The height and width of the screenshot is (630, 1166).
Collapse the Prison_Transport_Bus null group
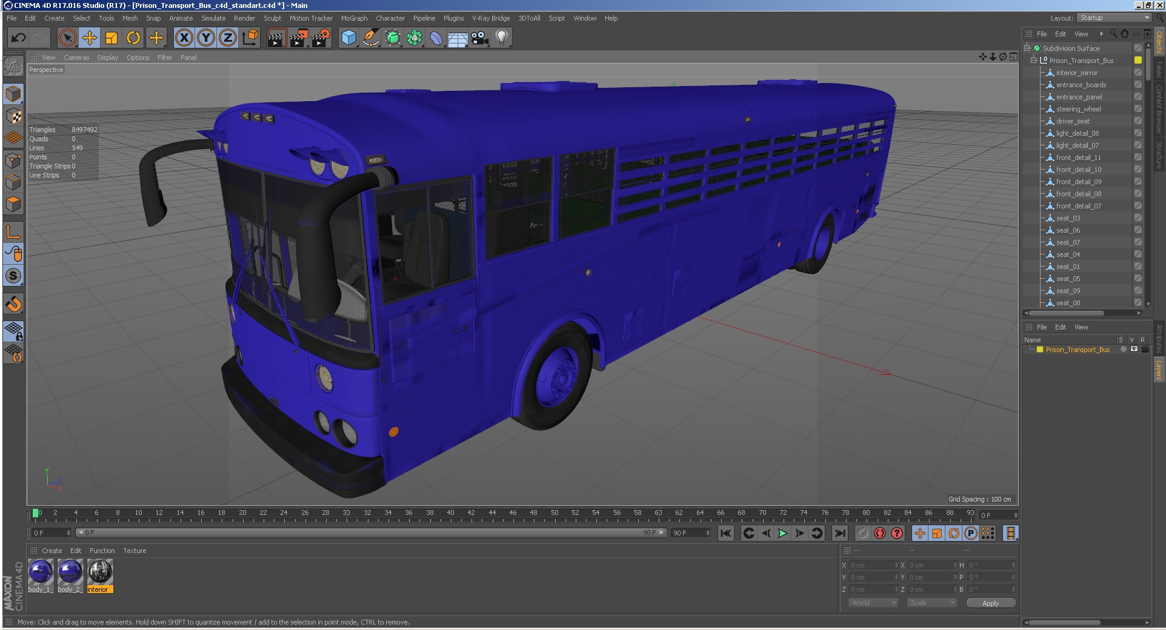coord(1034,61)
